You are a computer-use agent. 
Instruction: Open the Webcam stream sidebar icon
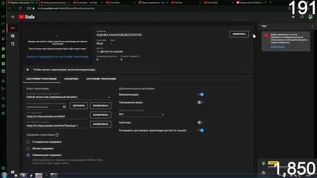pyautogui.click(x=13, y=36)
